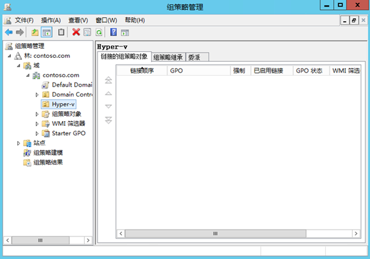Sort by the WMI 筛选 column header
The image size is (370, 259).
point(345,71)
